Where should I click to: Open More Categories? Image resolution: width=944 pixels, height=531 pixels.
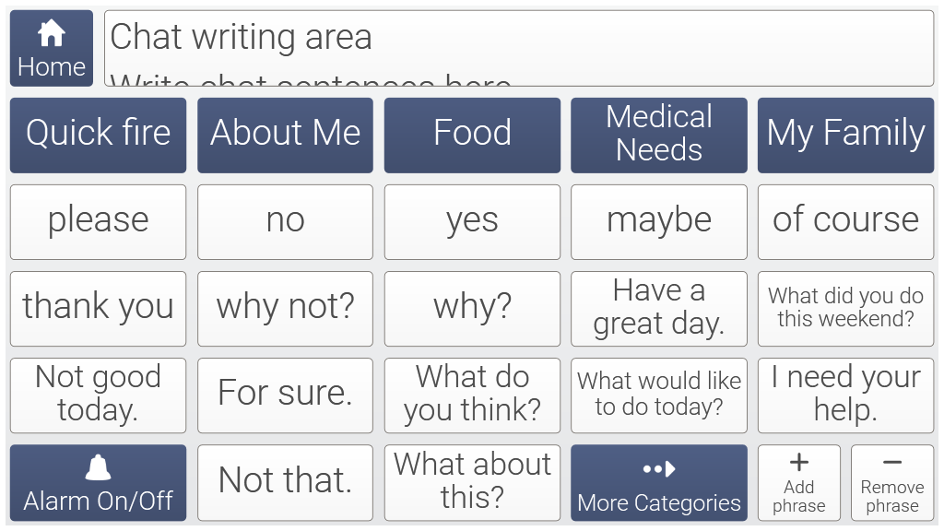click(x=658, y=483)
